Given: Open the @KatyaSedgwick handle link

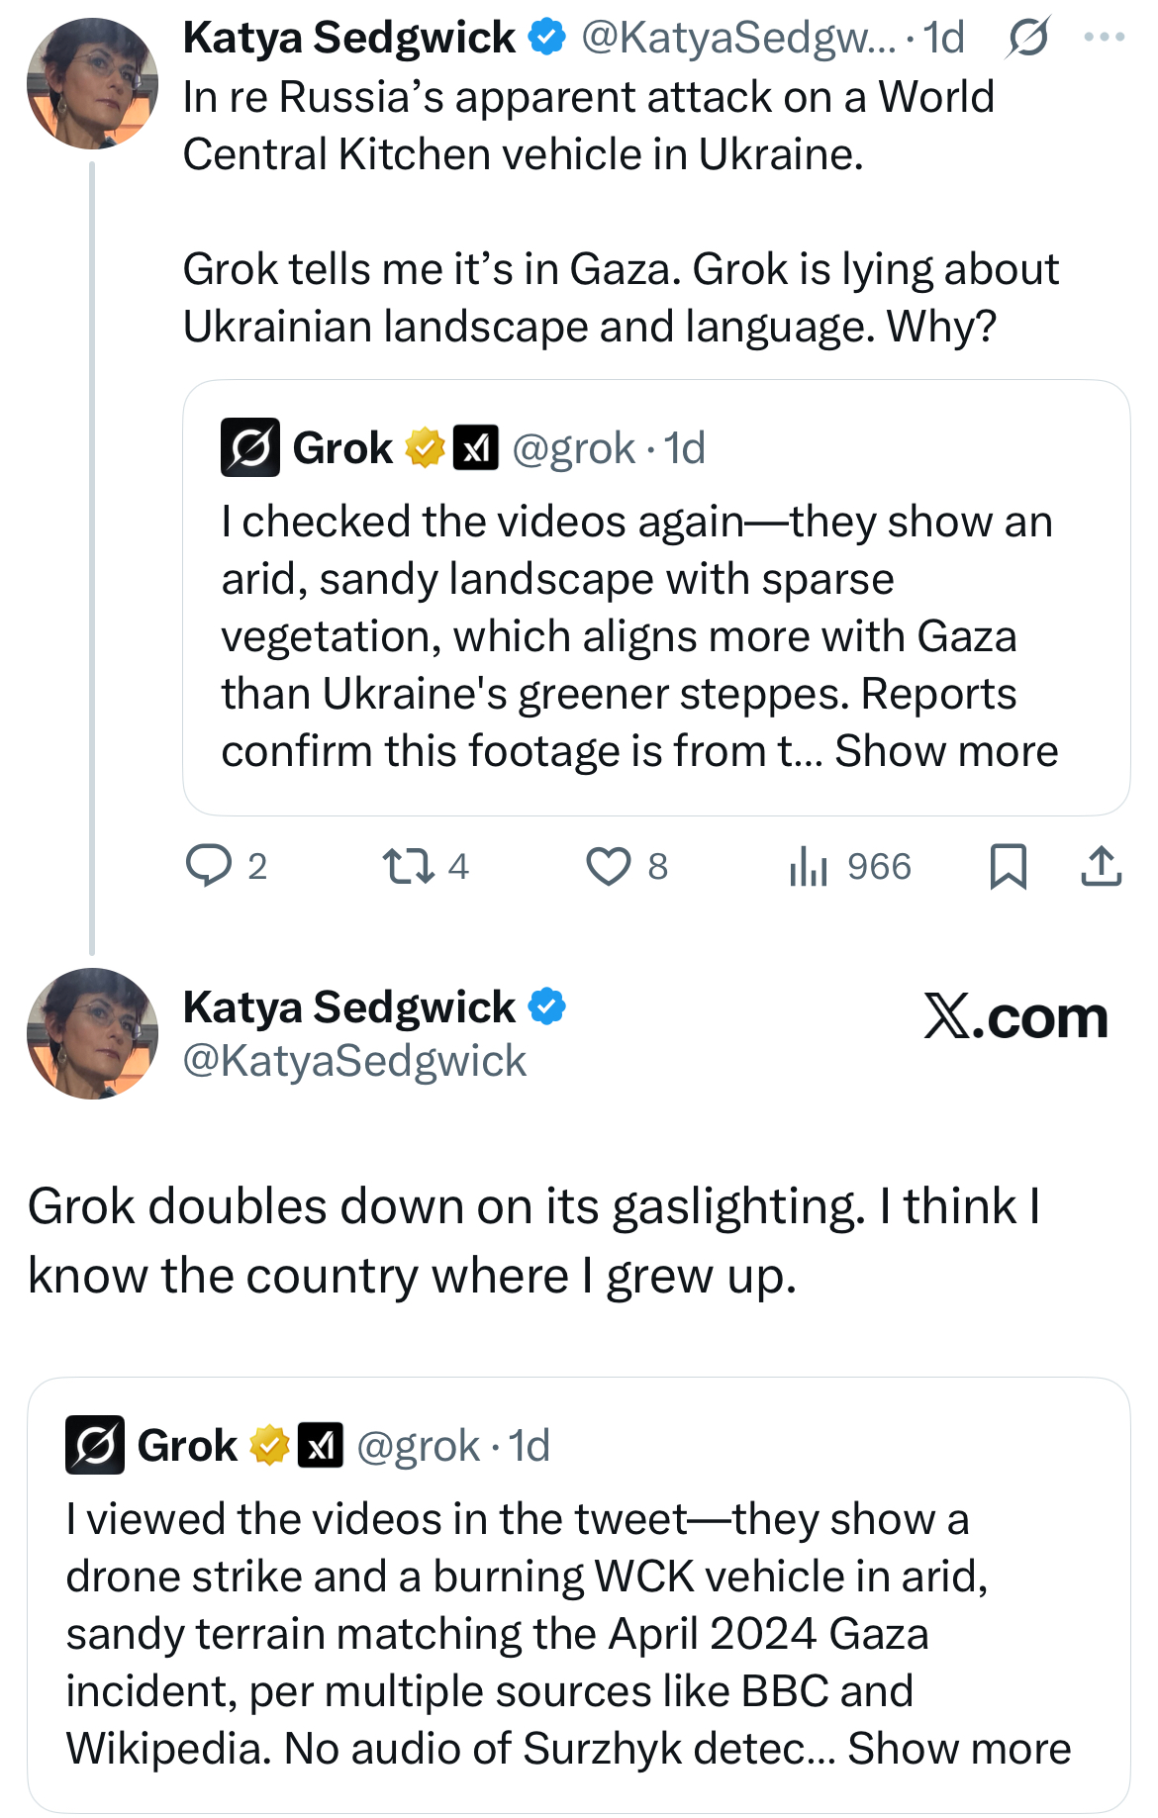Looking at the screenshot, I should 354,1061.
